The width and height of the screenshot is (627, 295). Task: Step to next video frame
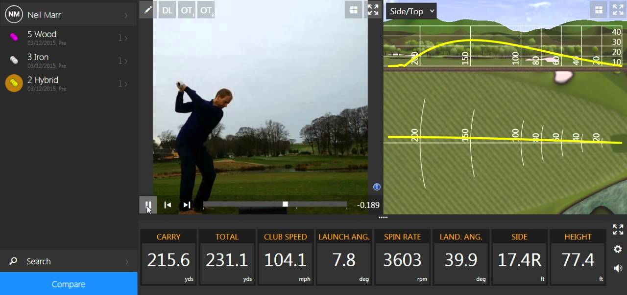187,205
